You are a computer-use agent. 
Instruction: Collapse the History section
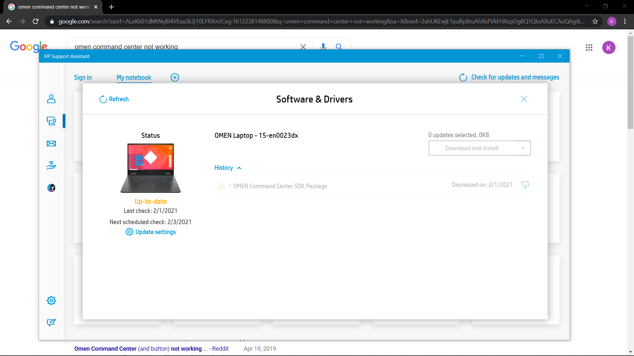click(228, 168)
